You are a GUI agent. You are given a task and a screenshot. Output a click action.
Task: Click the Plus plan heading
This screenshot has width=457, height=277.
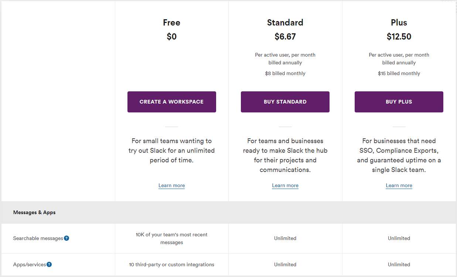click(399, 23)
